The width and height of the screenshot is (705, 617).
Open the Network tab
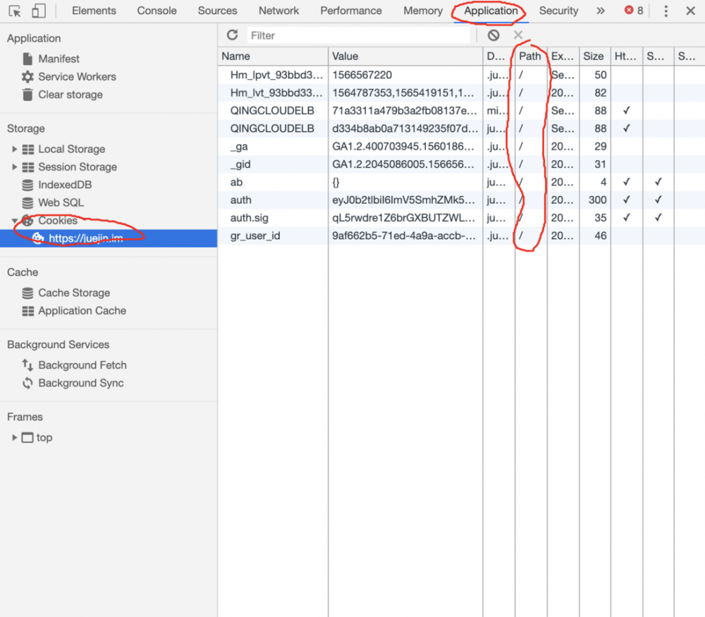(x=278, y=11)
